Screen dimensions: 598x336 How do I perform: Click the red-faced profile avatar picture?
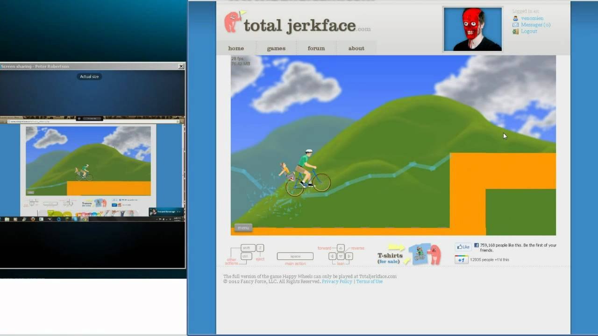(473, 29)
